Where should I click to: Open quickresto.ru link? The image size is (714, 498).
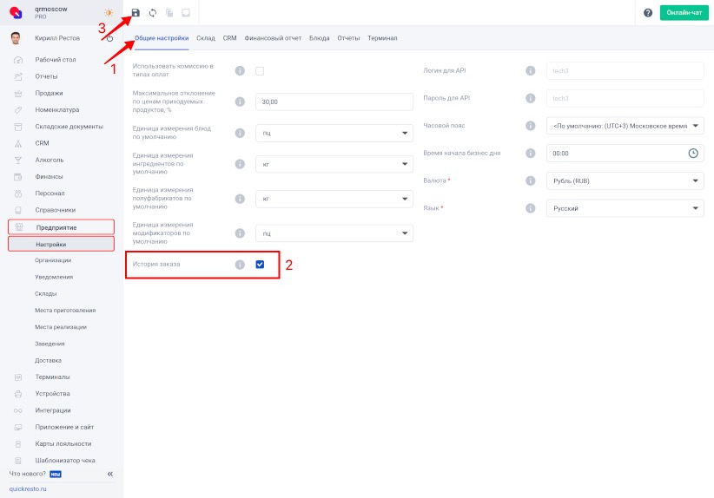pyautogui.click(x=28, y=489)
